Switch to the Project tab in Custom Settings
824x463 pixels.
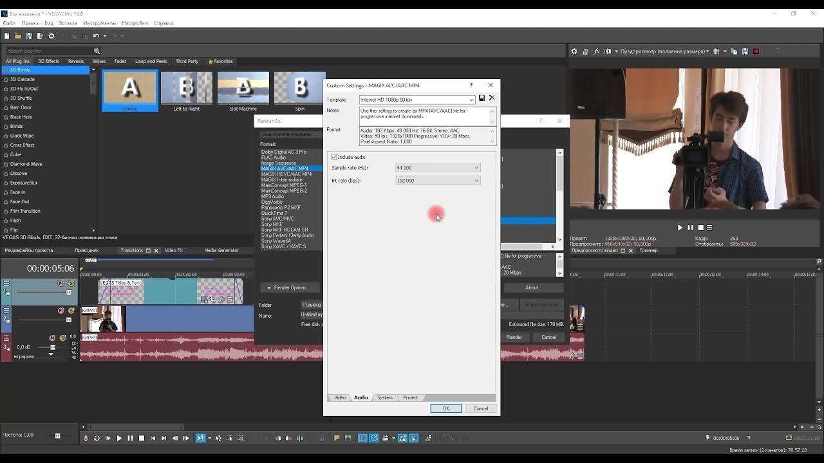pyautogui.click(x=410, y=397)
